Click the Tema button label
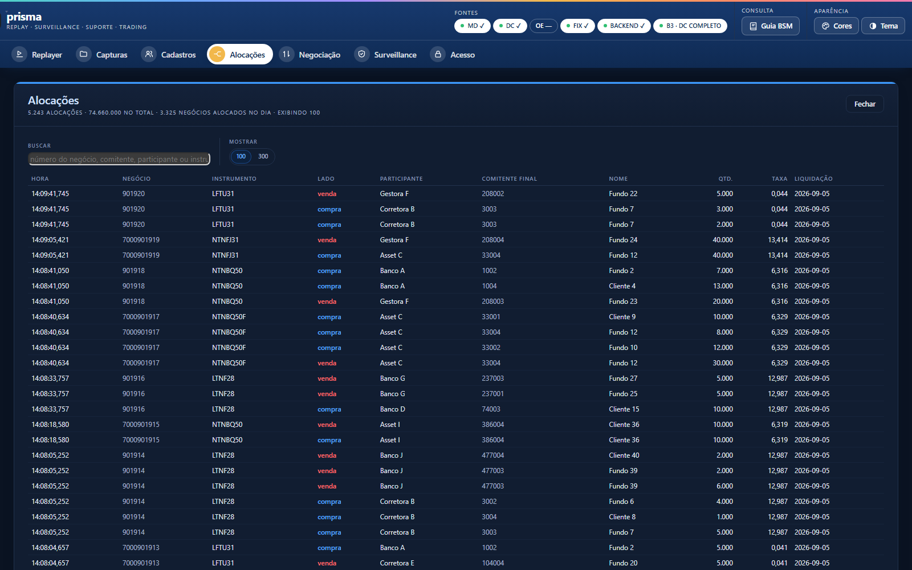This screenshot has height=570, width=912. pyautogui.click(x=889, y=26)
